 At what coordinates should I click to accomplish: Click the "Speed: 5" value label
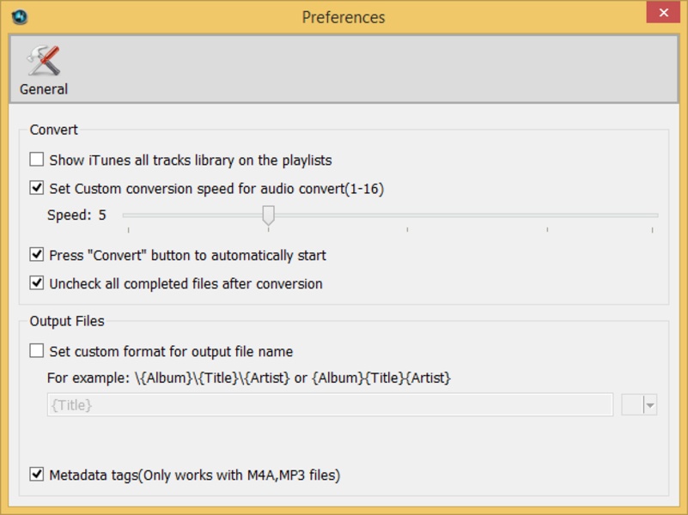[76, 215]
